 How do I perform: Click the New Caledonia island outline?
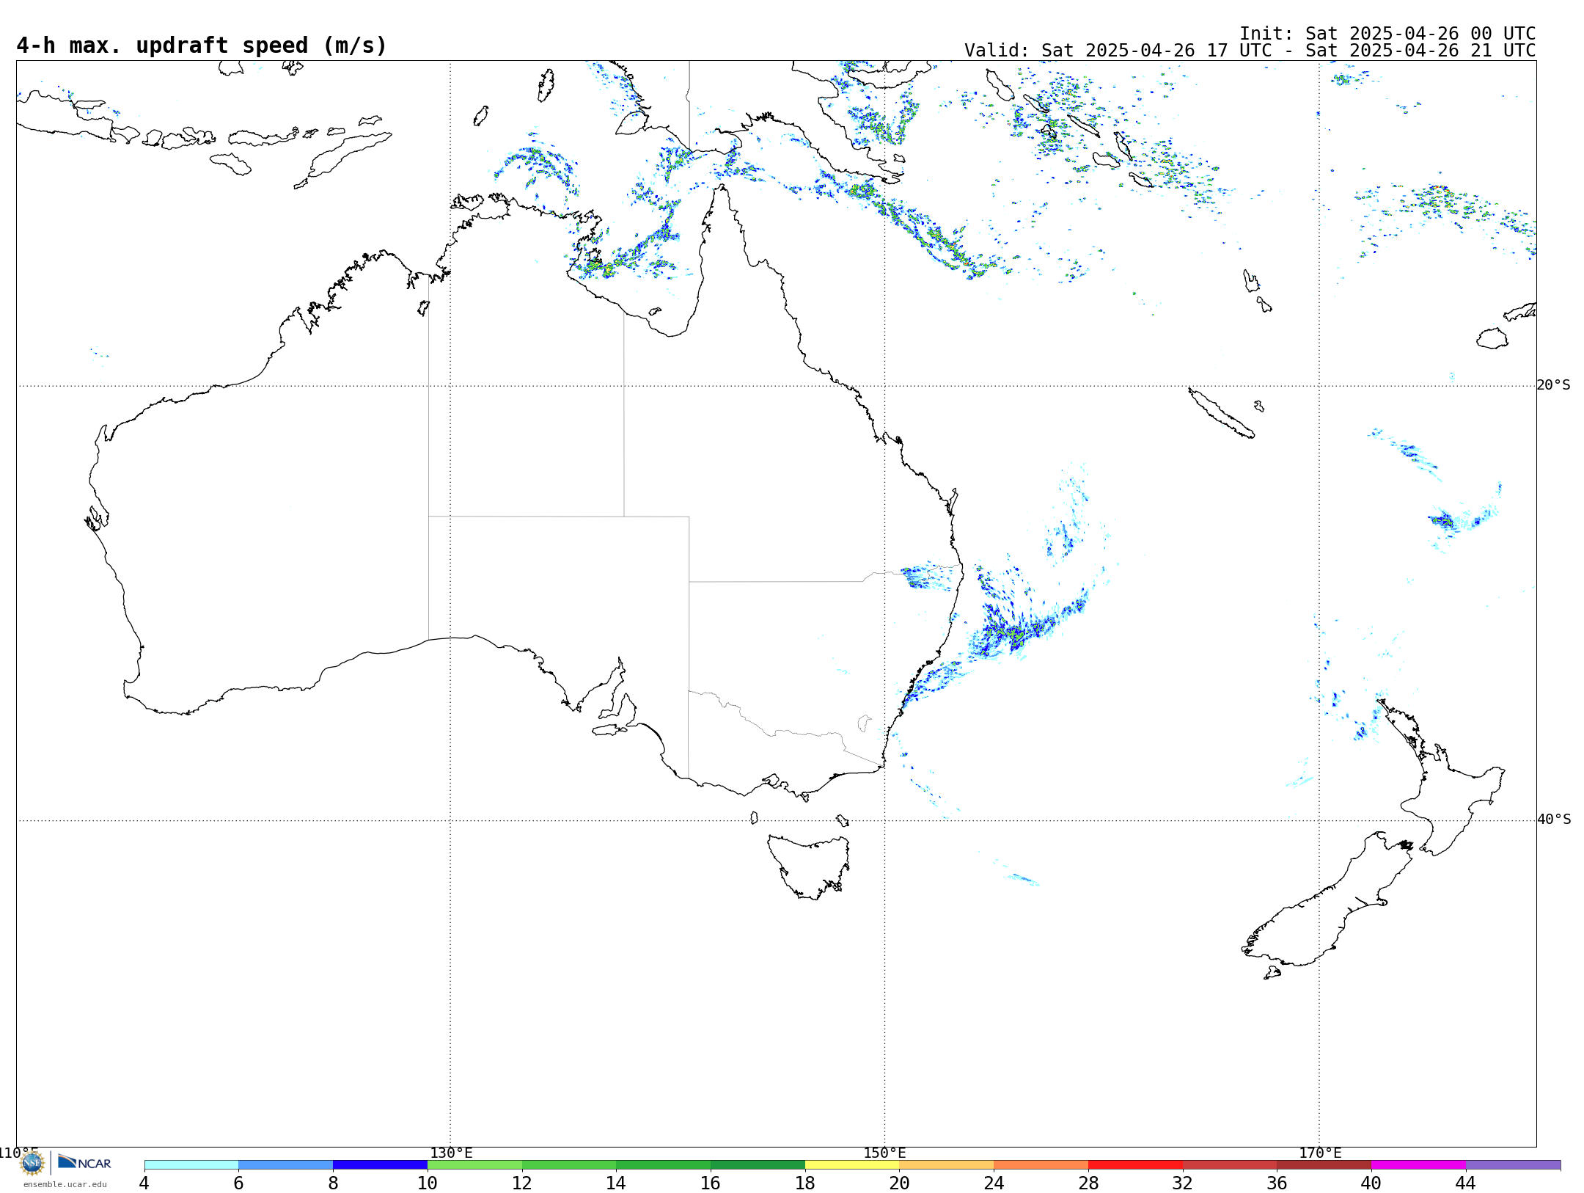tap(1221, 413)
